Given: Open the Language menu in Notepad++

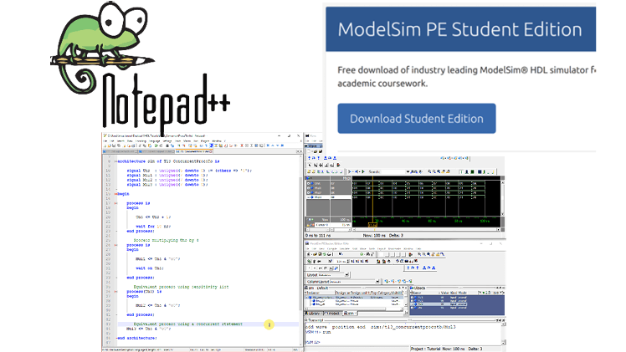Looking at the screenshot, I should 155,141.
